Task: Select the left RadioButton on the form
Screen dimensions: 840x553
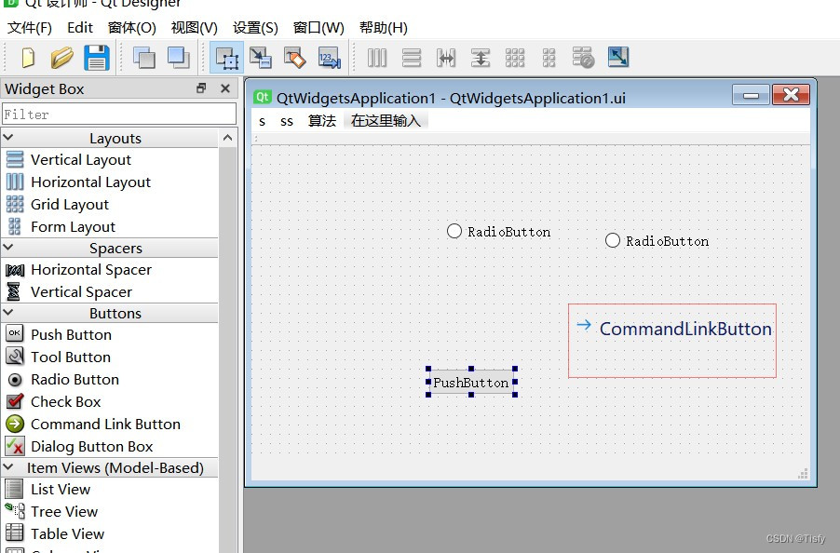Action: [x=499, y=232]
